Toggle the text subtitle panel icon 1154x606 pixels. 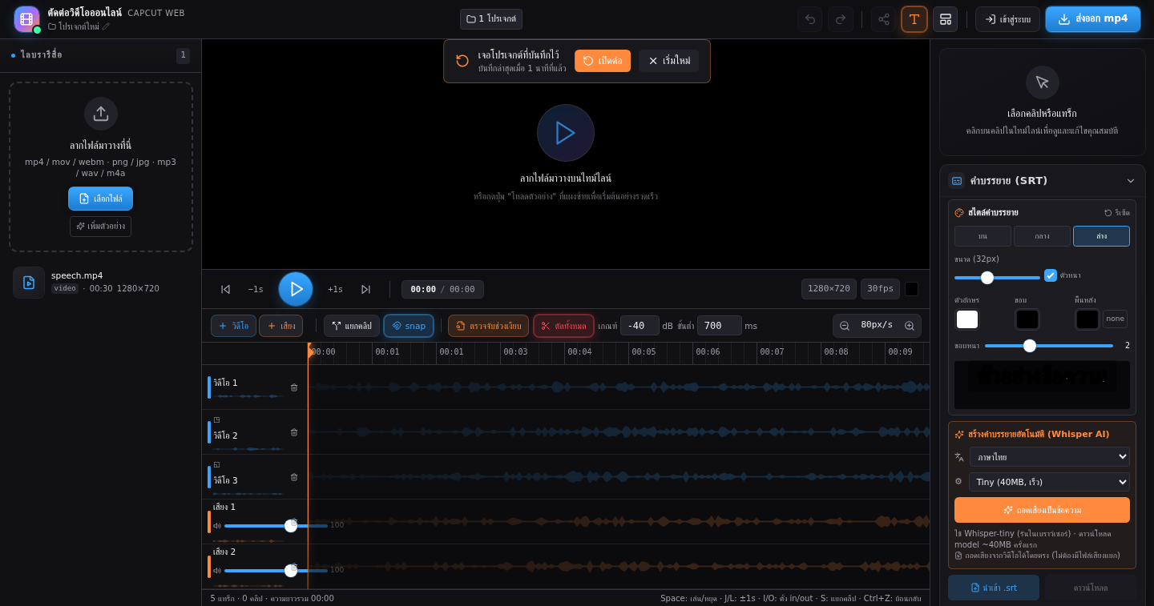(914, 19)
